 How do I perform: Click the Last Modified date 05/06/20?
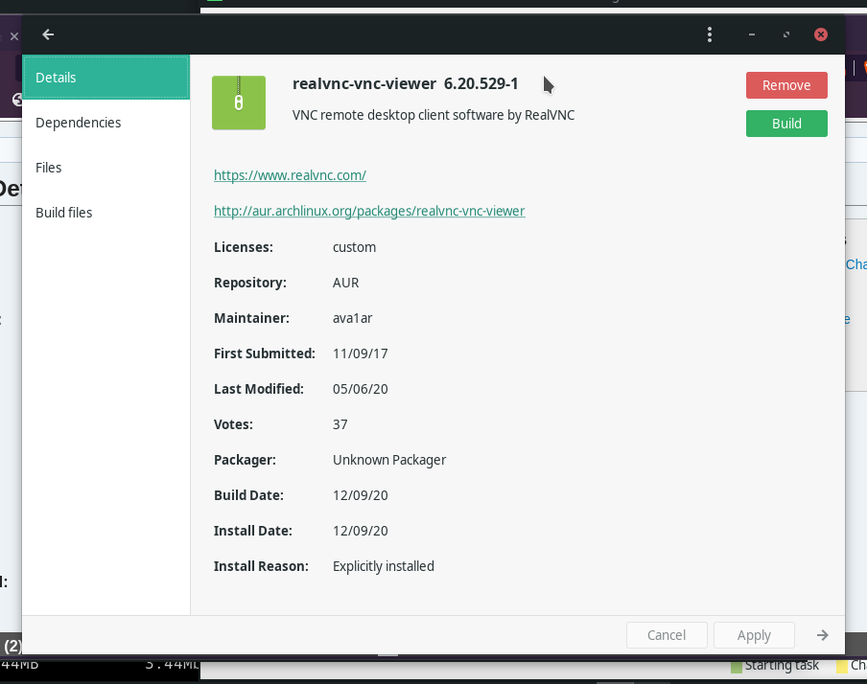coord(360,389)
